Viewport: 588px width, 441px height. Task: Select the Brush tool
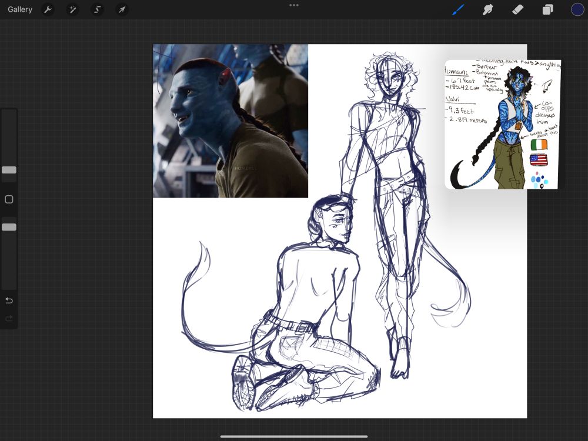point(458,9)
